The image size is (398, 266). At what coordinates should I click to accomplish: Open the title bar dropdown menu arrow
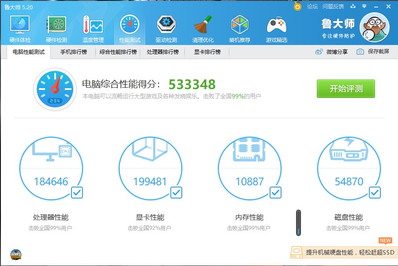[x=364, y=6]
